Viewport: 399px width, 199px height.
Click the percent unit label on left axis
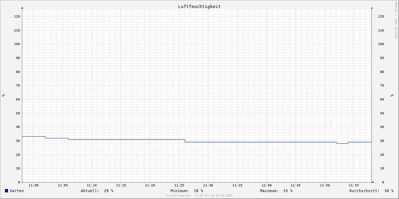coord(3,96)
